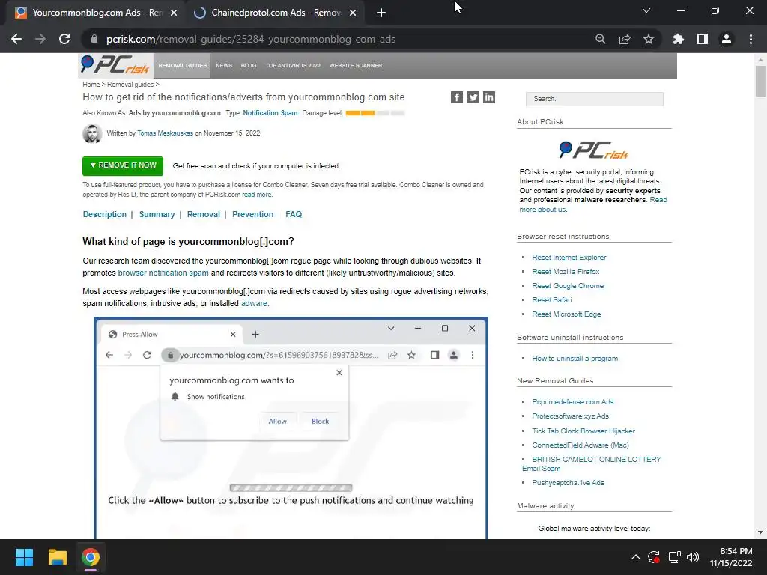767x575 pixels.
Task: View site information padlock icon
Action: click(x=94, y=39)
